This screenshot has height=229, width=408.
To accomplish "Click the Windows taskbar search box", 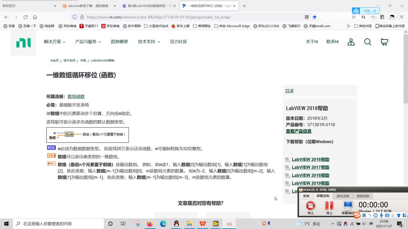I will tap(58, 224).
